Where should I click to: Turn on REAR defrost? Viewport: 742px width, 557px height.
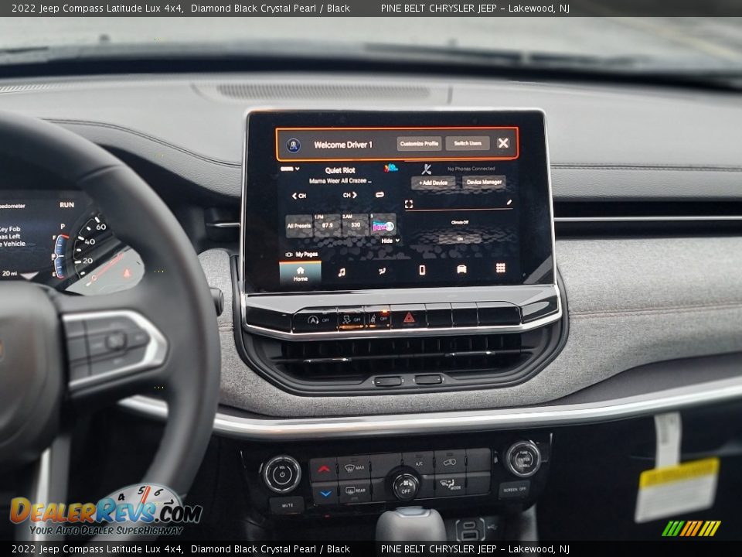(x=355, y=491)
